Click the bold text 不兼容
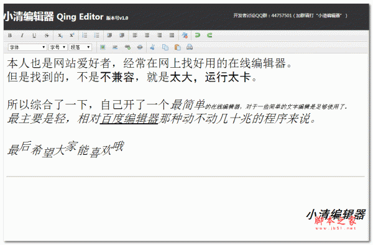 (117, 77)
